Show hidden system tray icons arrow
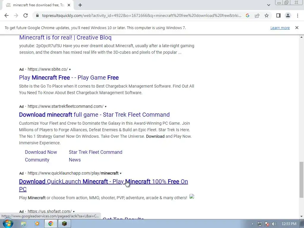Screen dimensions: 304x228 click(252, 224)
